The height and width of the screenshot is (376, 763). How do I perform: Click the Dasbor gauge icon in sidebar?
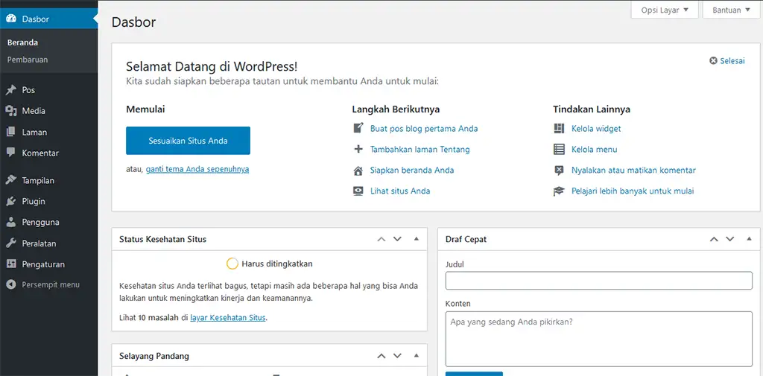[11, 19]
